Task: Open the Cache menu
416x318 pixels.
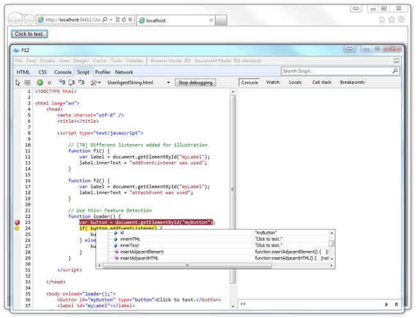Action: pyautogui.click(x=100, y=61)
